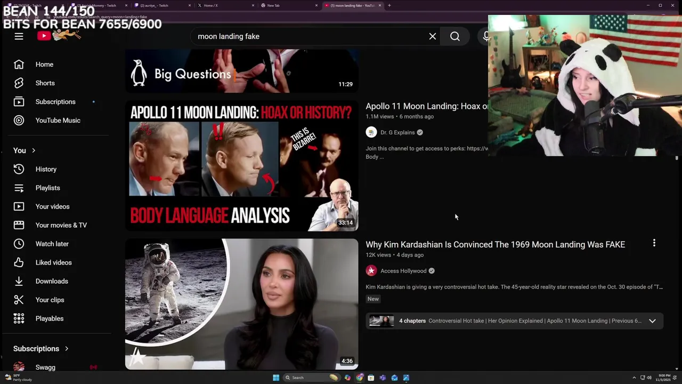Open the Swagg channel subscription
This screenshot has height=384, width=682.
(56, 367)
